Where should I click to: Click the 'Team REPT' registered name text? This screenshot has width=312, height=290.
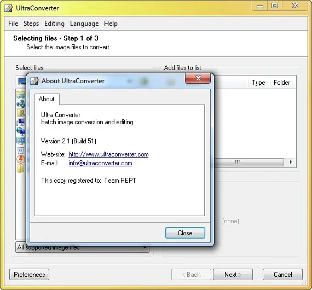pyautogui.click(x=120, y=181)
